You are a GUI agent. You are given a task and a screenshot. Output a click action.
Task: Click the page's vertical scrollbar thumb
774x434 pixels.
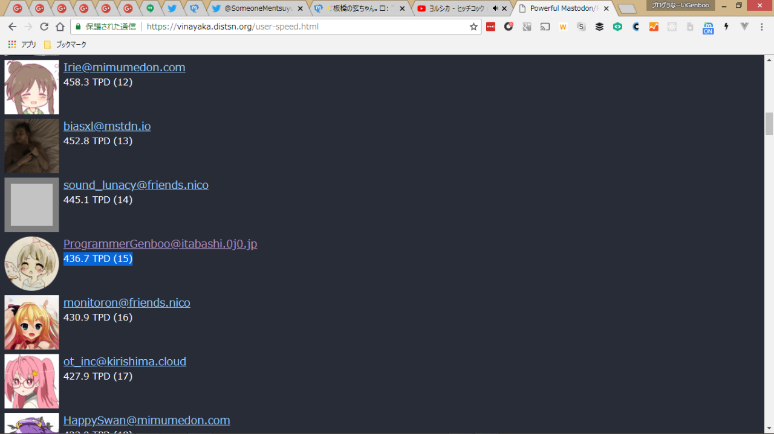click(769, 124)
